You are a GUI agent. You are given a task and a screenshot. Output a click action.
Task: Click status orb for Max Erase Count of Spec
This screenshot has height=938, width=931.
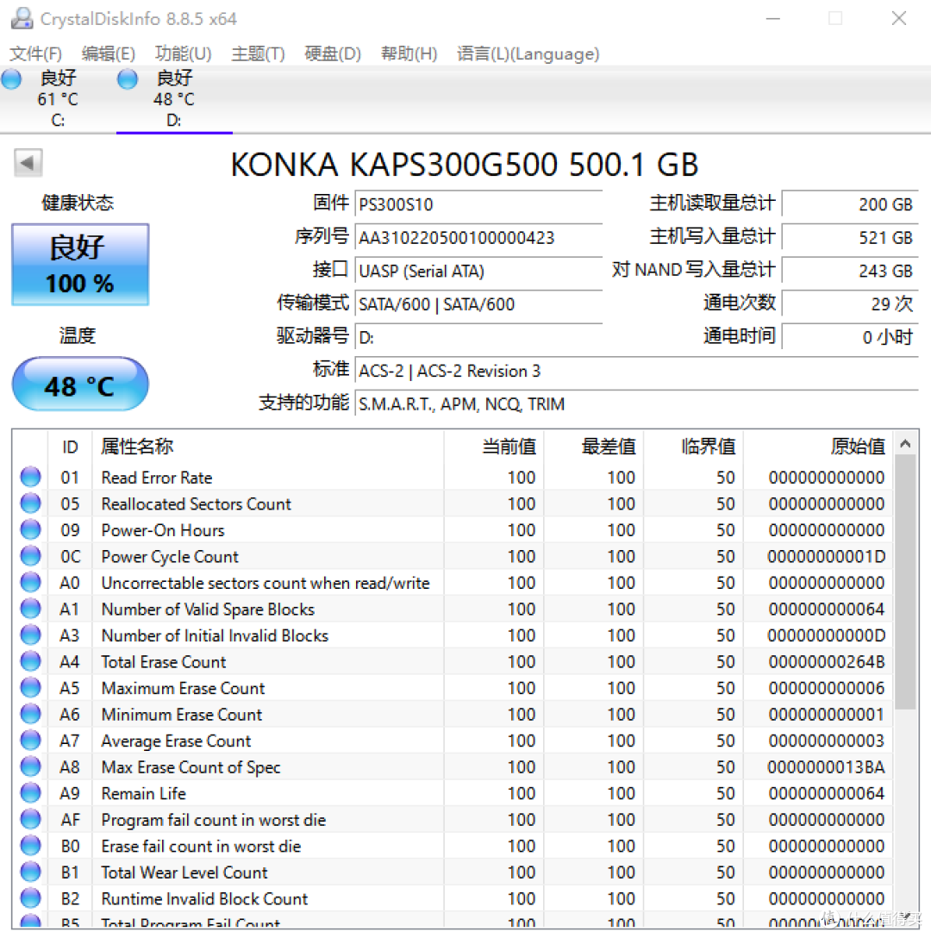30,766
